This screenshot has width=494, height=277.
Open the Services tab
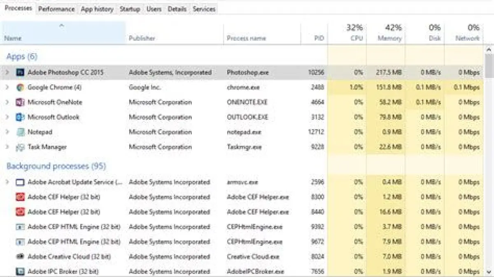(204, 9)
